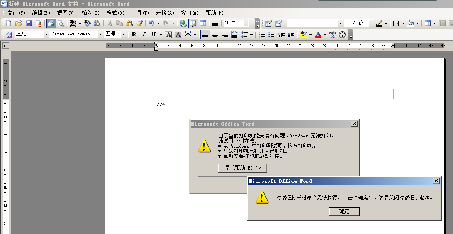
Task: Expand the Undo history dropdown arrow
Action: point(158,23)
